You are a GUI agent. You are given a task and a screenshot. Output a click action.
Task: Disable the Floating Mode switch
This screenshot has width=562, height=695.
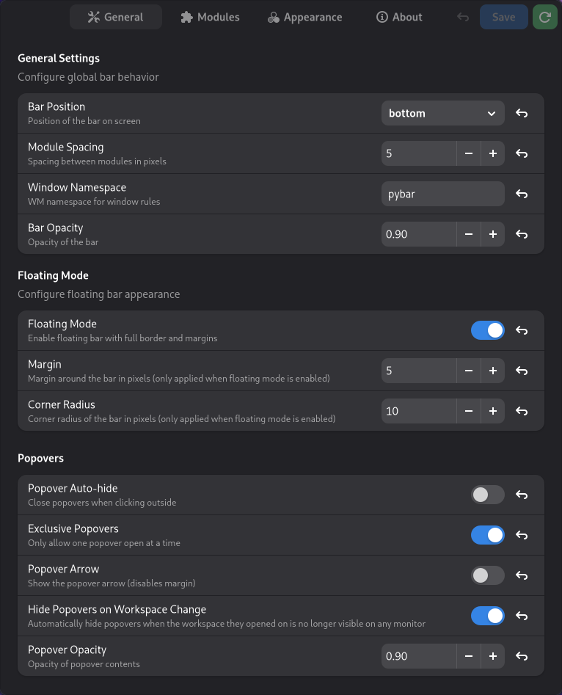[x=488, y=330]
